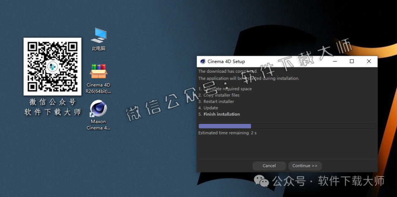Select the Cinema 4D R26(64bit) archive icon
Viewport: 397px width, 197px height.
click(x=98, y=72)
